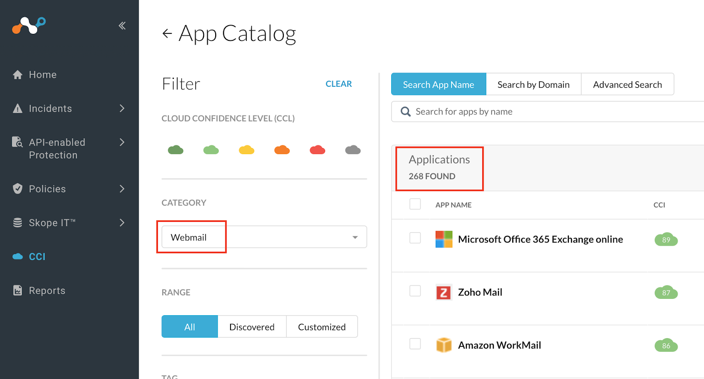Collapse the sidebar with double chevron
The width and height of the screenshot is (704, 379).
(122, 26)
